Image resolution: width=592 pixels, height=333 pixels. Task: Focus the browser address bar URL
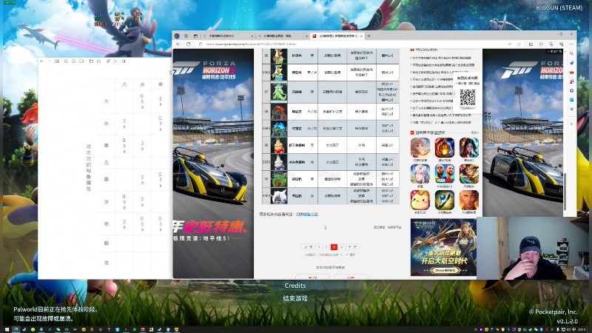[251, 44]
